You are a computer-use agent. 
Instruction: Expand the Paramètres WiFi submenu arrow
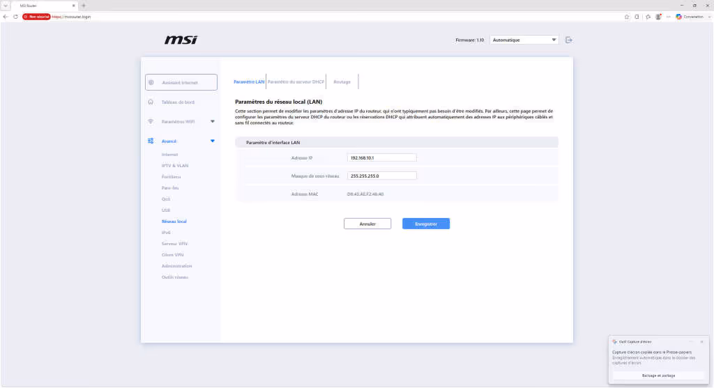pyautogui.click(x=212, y=121)
